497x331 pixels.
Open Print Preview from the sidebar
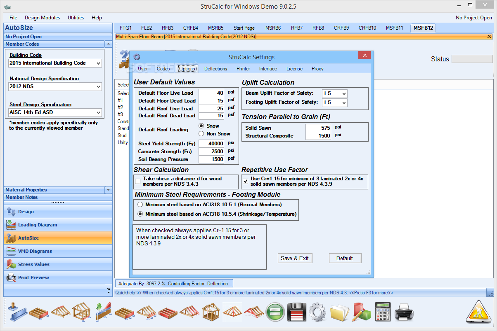tap(58, 277)
